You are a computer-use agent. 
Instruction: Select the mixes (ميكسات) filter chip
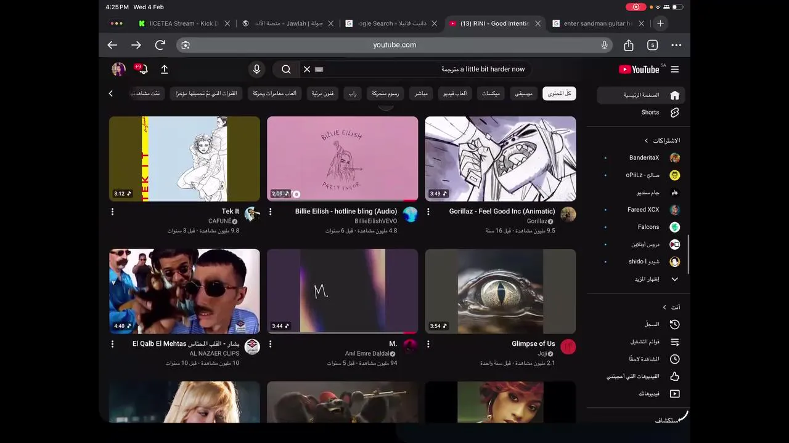[x=491, y=94]
